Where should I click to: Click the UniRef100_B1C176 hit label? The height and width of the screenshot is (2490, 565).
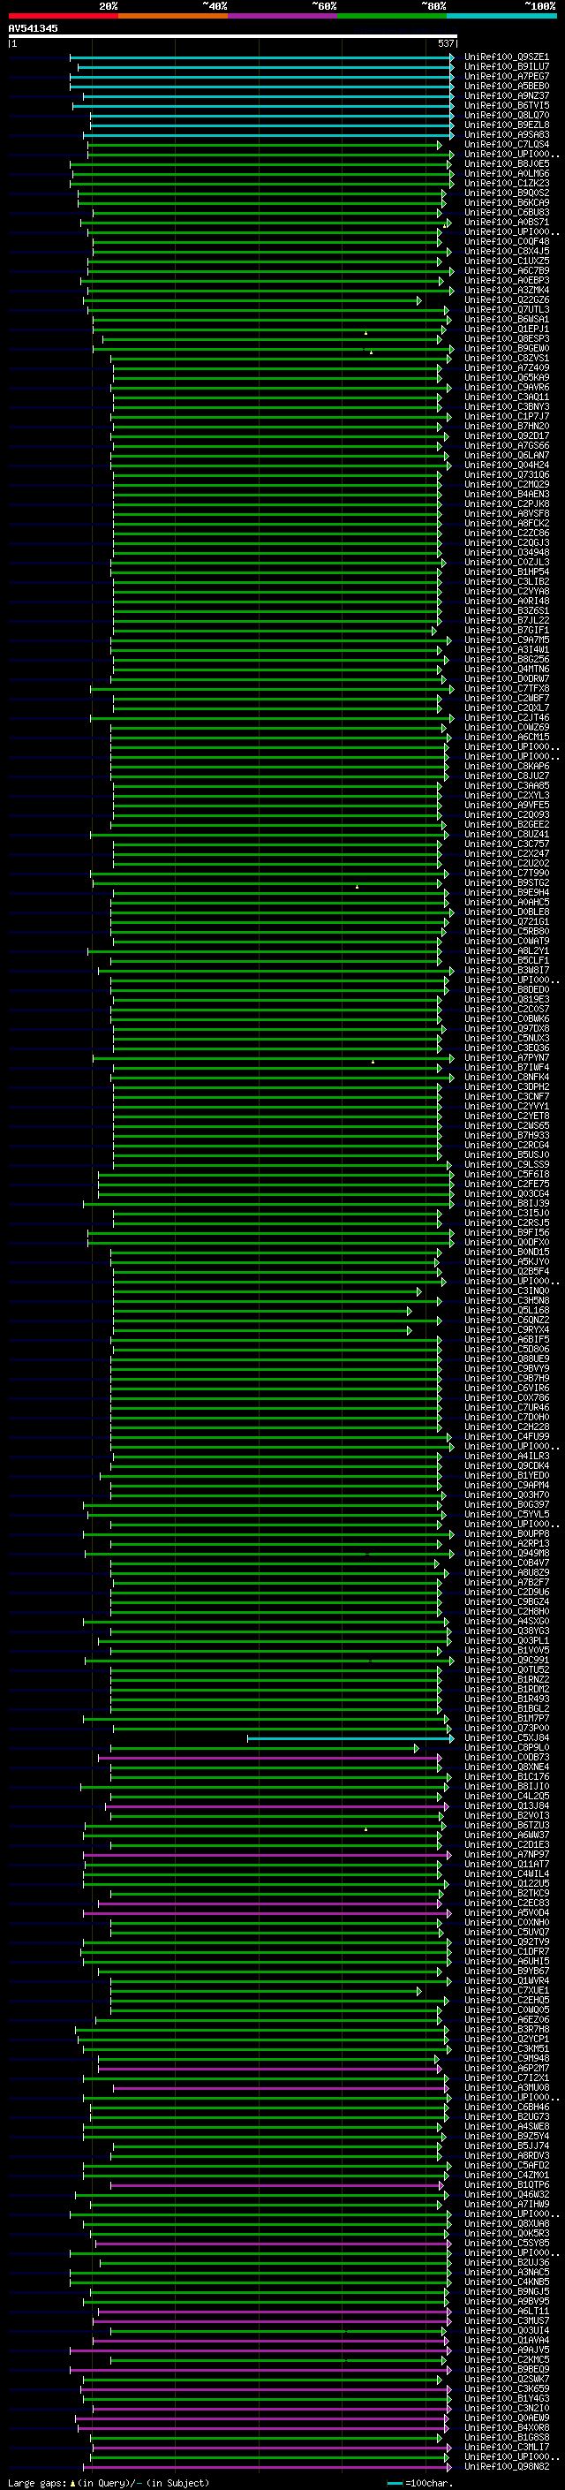click(507, 1776)
